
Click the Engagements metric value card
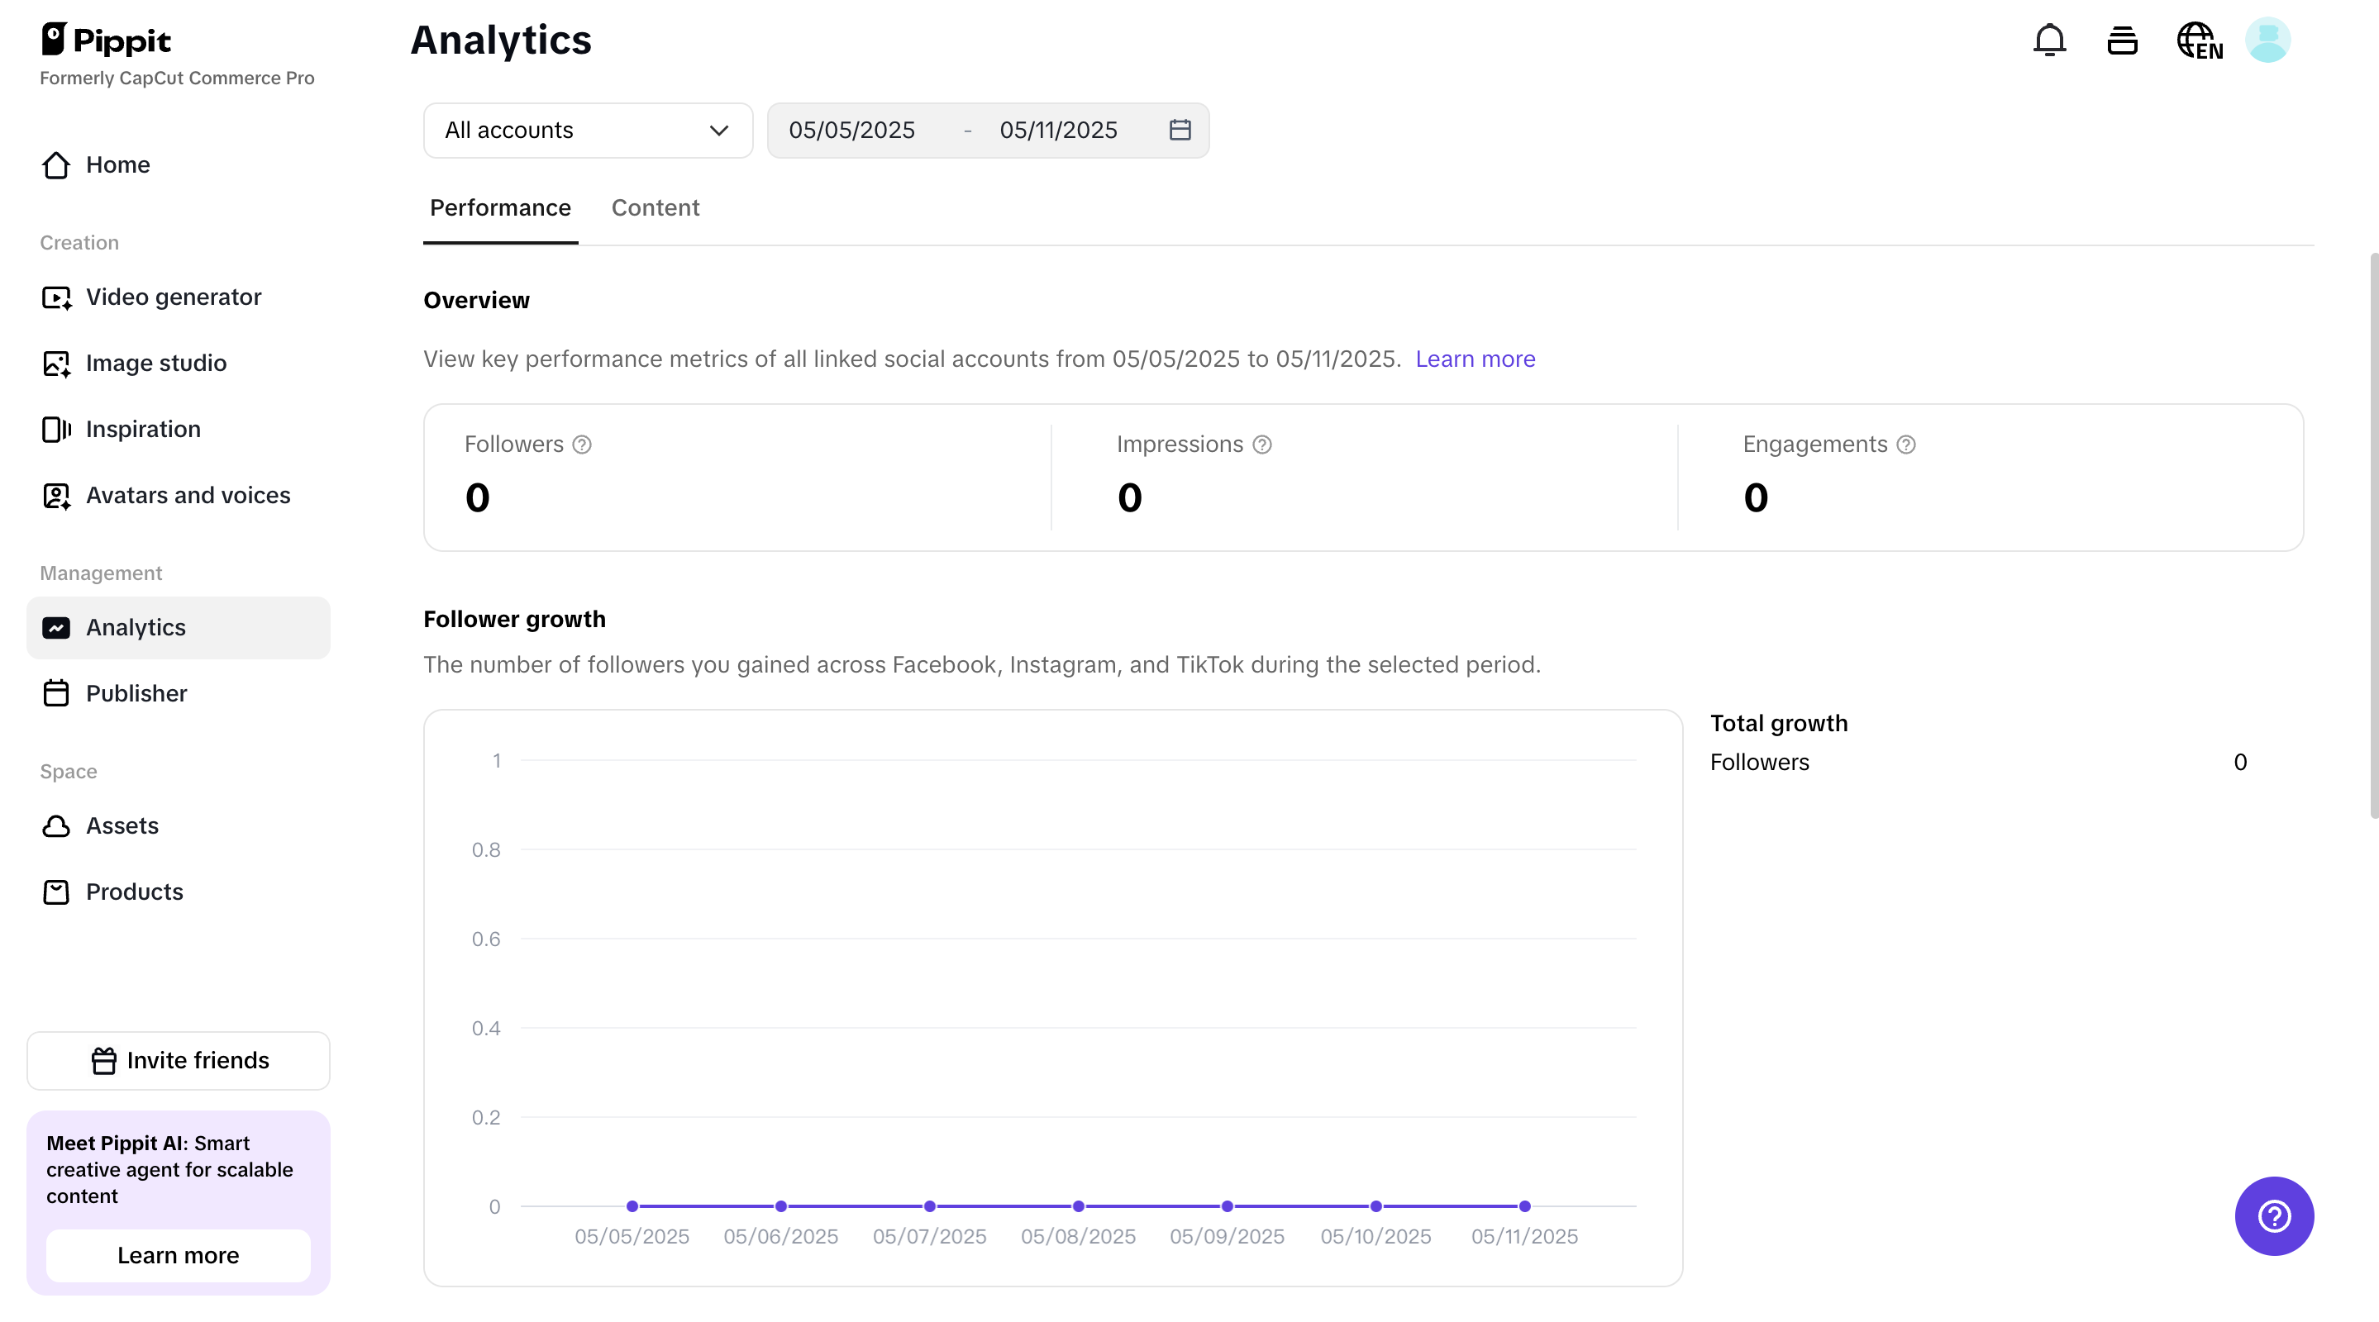tap(1990, 477)
